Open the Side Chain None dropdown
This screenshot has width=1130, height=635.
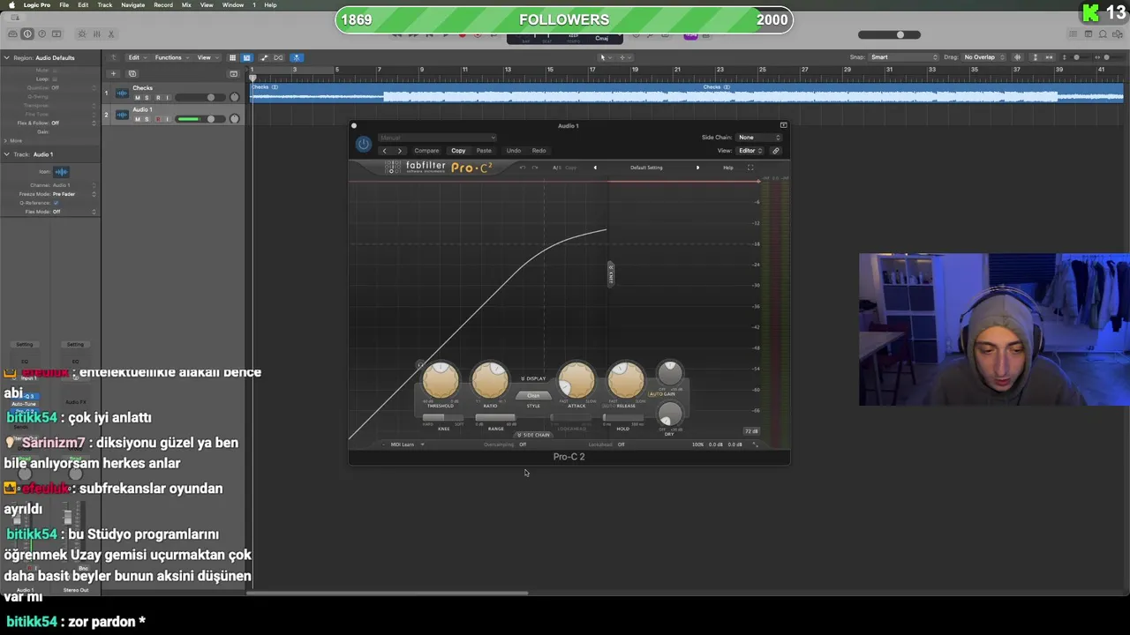coord(759,138)
